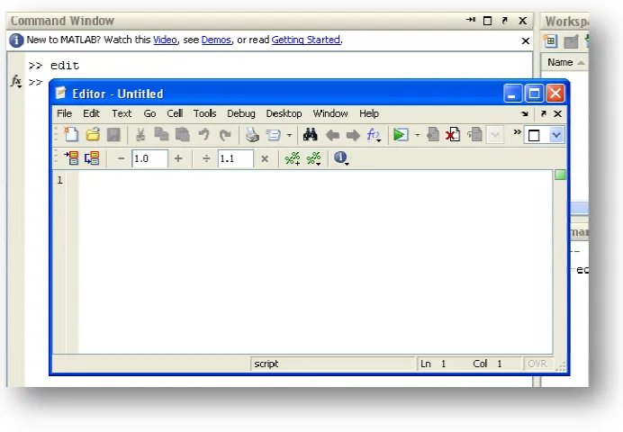Viewport: 623px width, 432px height.
Task: Click the green message indicator square in Editor
Action: click(560, 175)
